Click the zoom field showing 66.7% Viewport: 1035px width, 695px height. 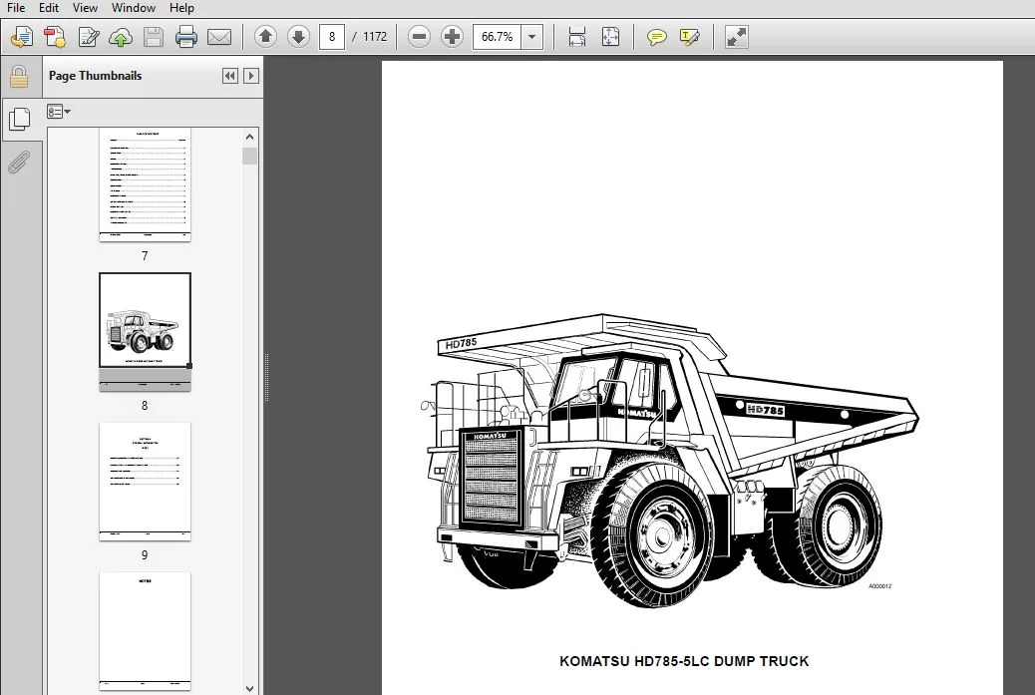point(497,36)
